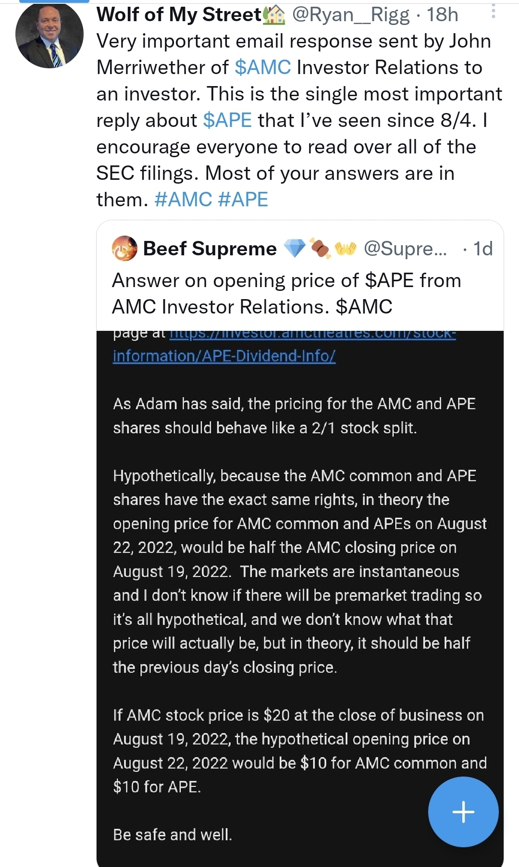The width and height of the screenshot is (519, 867).
Task: Tap the blue compose tweet button
Action: click(x=463, y=812)
